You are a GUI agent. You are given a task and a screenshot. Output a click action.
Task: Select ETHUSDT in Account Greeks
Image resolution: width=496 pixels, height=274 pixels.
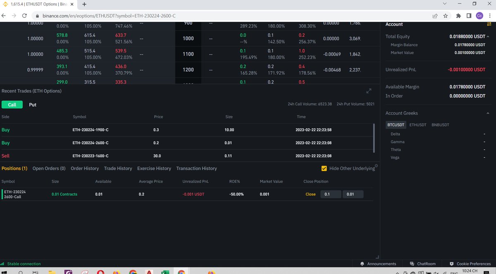pyautogui.click(x=418, y=125)
